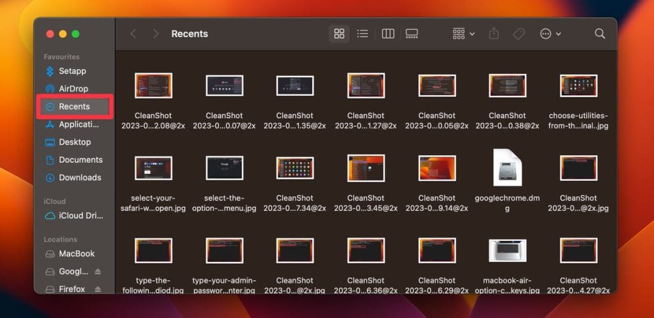Switch to gallery view
Viewport: 654px width, 318px height.
click(x=412, y=34)
